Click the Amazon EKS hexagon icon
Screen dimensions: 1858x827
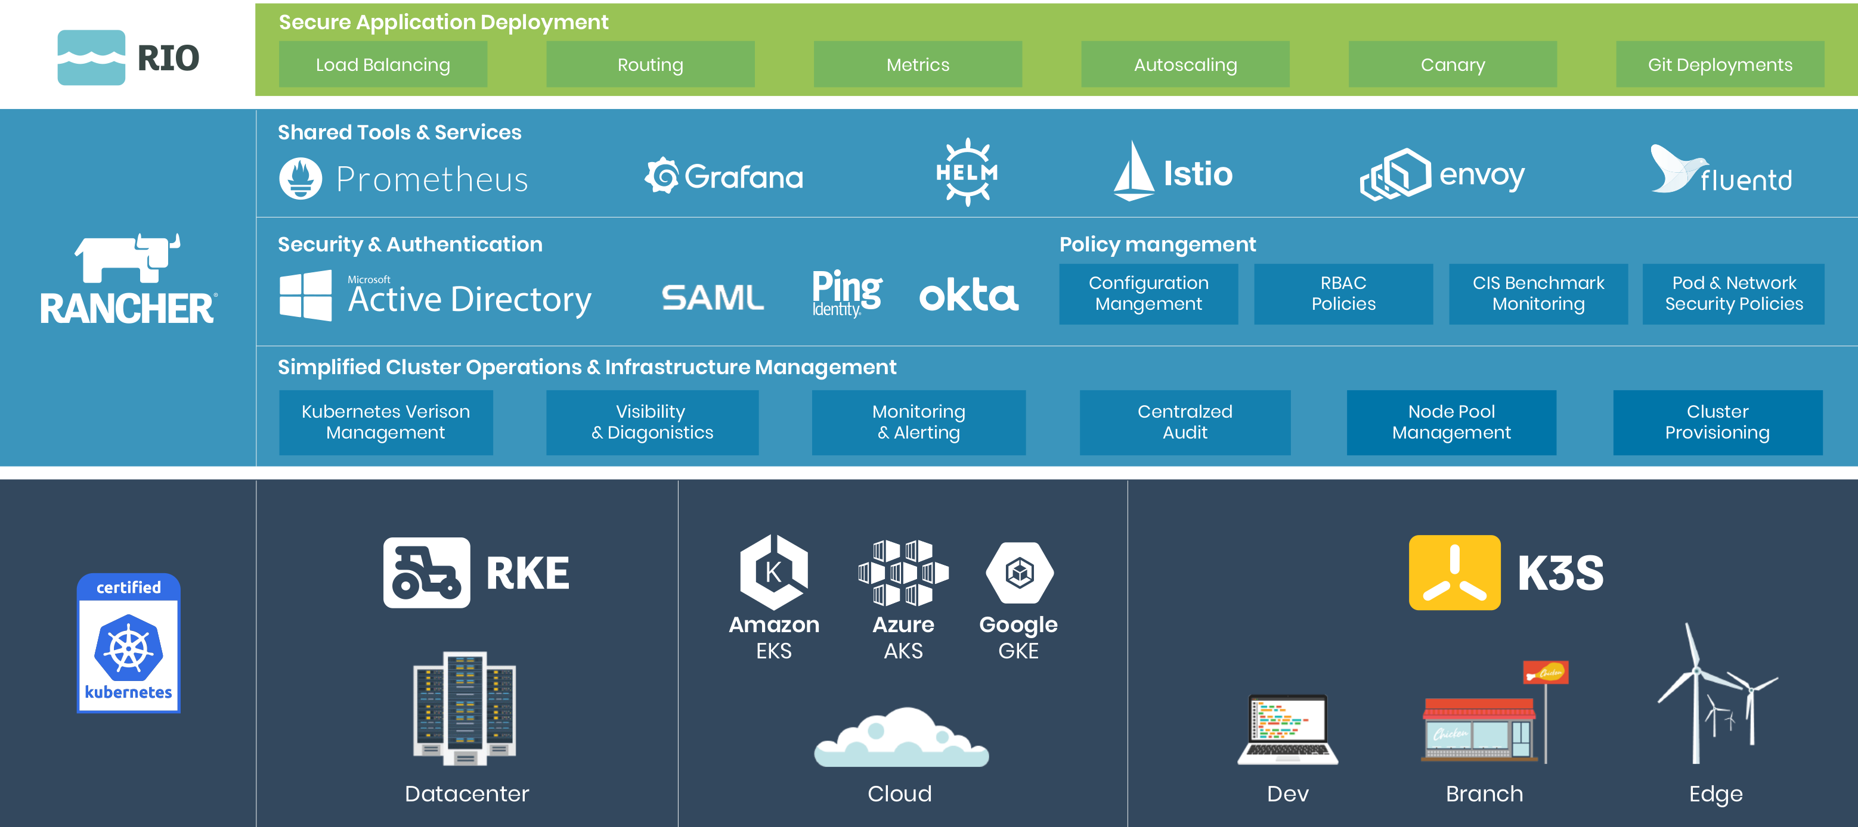[773, 572]
